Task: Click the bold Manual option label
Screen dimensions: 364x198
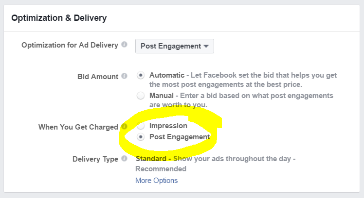Action: tap(162, 96)
